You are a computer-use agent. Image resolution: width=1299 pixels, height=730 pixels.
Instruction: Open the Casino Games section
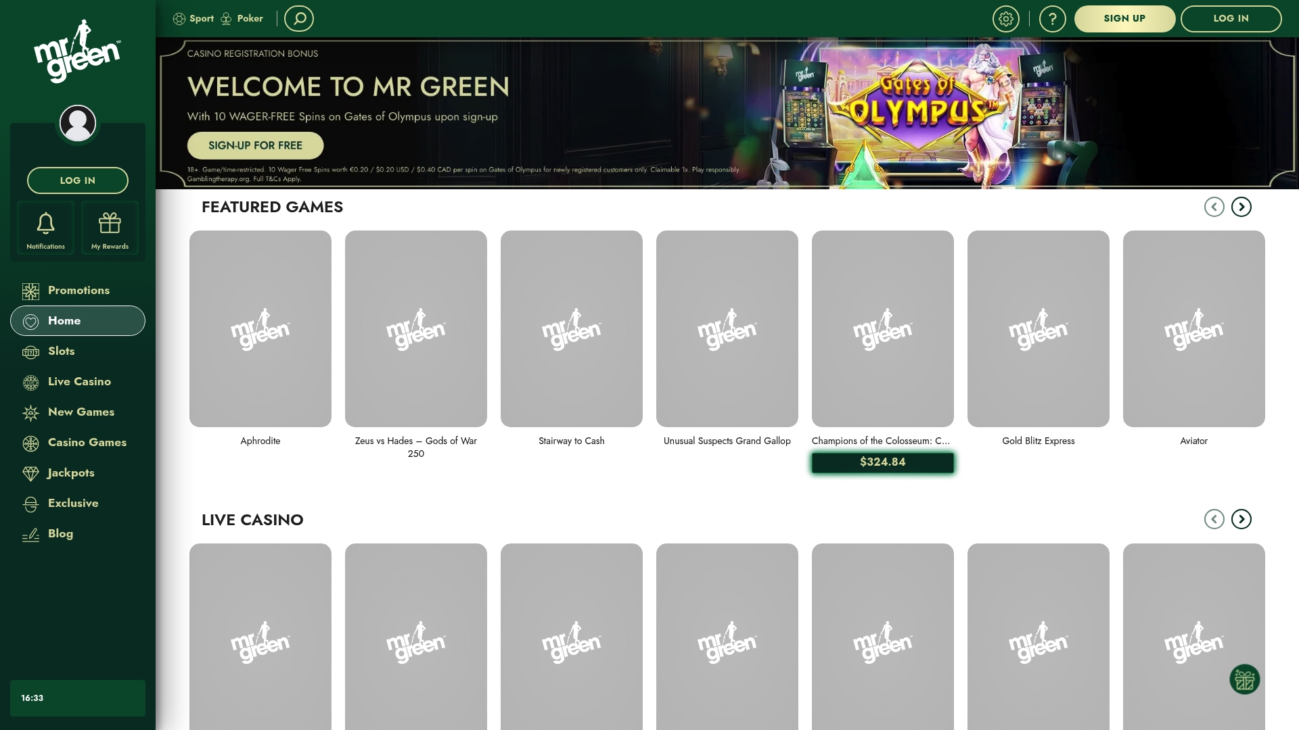coord(86,442)
